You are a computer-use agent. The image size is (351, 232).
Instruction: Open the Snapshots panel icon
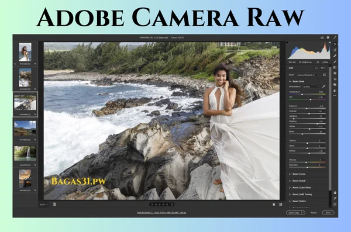[x=335, y=85]
